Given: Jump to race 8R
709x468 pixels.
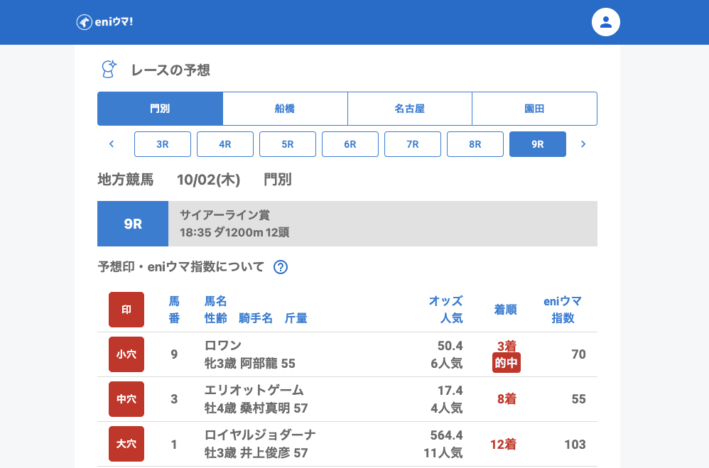Looking at the screenshot, I should (475, 144).
